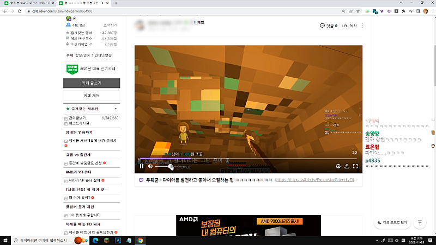
Task: Open the Minecraft taskbar icon
Action: pos(106,240)
